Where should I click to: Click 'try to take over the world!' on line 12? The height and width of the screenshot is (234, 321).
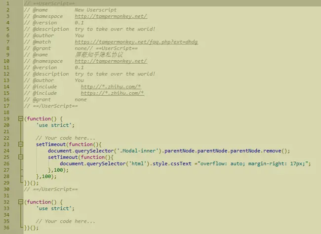coord(115,74)
